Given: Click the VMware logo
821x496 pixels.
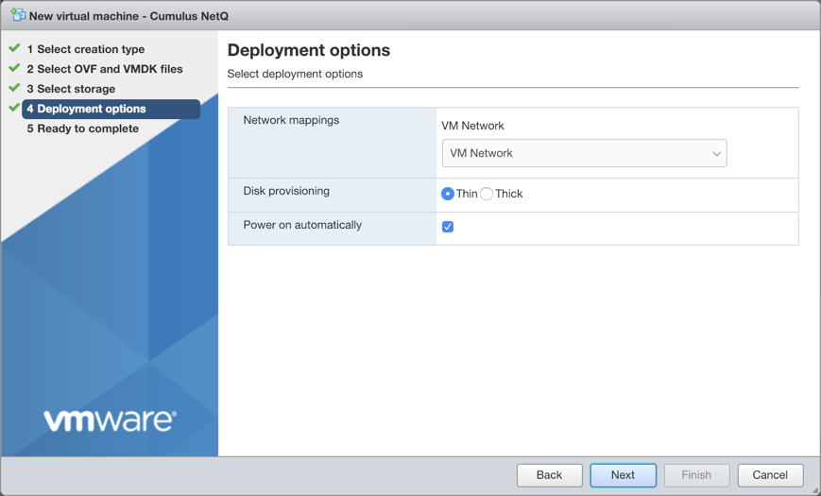Looking at the screenshot, I should click(x=110, y=419).
